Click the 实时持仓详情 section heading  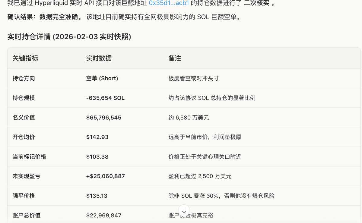click(69, 37)
